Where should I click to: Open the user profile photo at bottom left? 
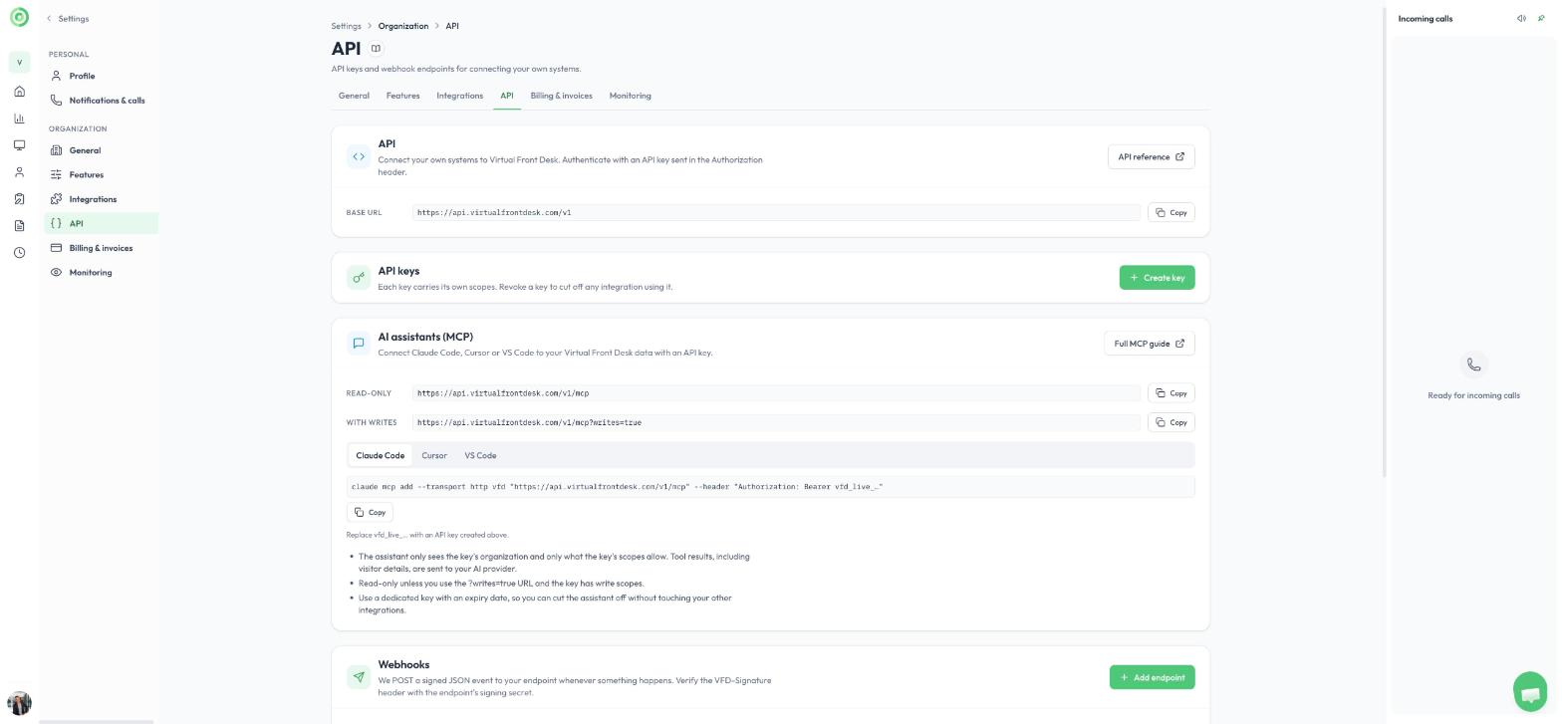(19, 703)
